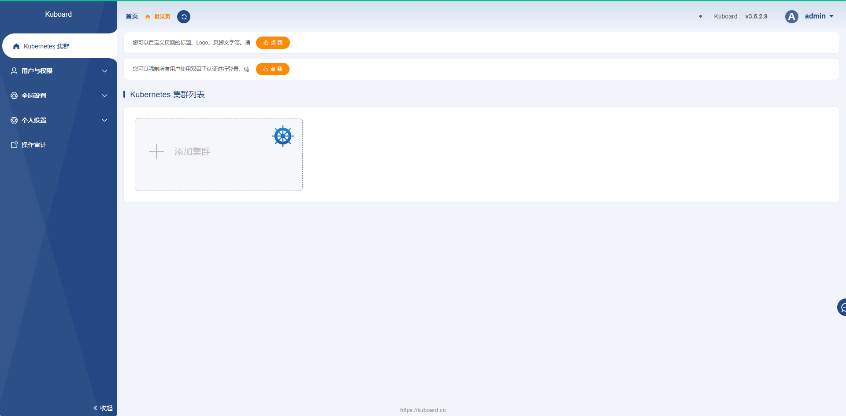Click the plus icon to add cluster
The width and height of the screenshot is (846, 416).
click(156, 151)
